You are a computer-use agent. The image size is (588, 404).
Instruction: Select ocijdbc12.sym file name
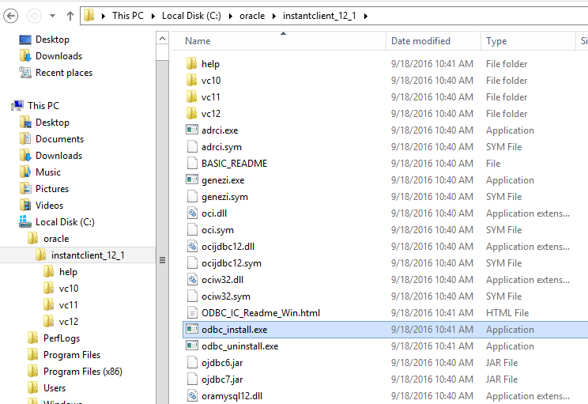[x=232, y=263]
